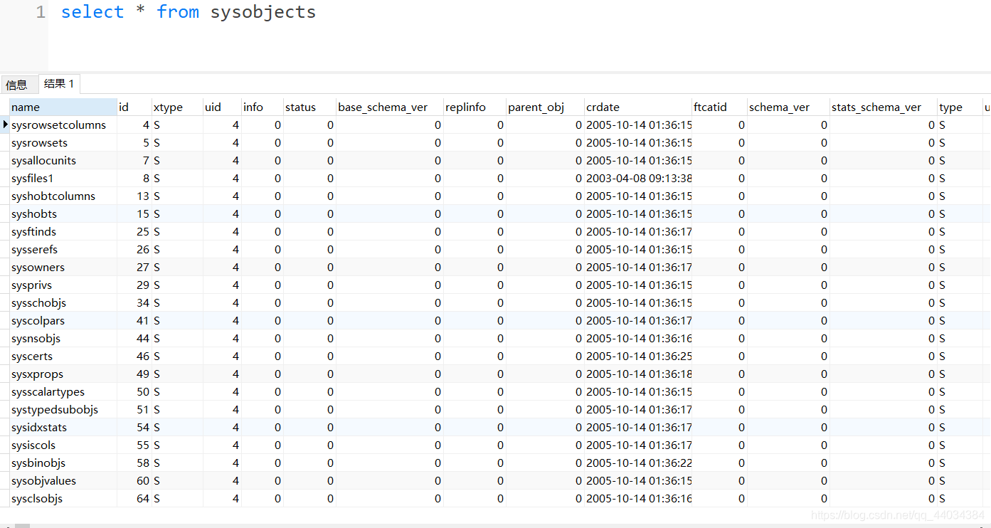Select the sysobjvalues name cell
Viewport: 991px width, 528px height.
click(63, 480)
